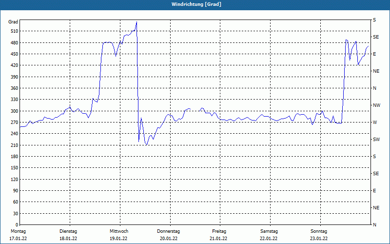Click the 0 value on the left axis

[17, 225]
